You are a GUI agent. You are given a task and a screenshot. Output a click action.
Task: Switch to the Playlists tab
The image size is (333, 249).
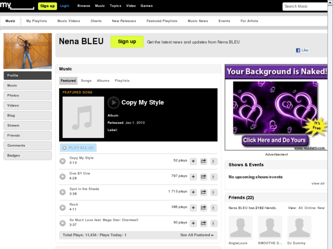pos(122,81)
